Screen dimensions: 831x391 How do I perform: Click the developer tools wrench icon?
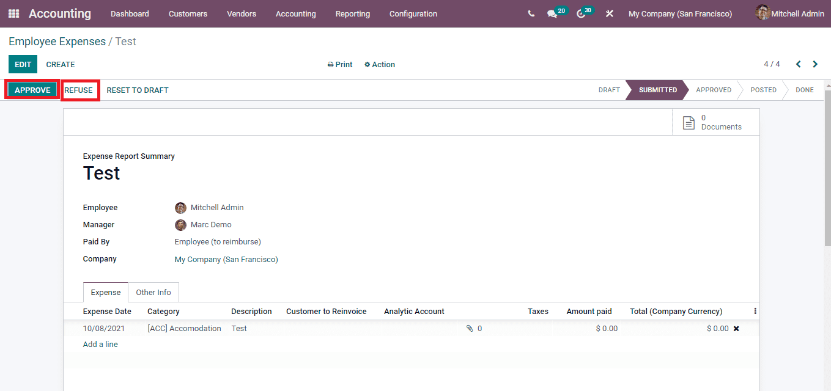coord(609,13)
